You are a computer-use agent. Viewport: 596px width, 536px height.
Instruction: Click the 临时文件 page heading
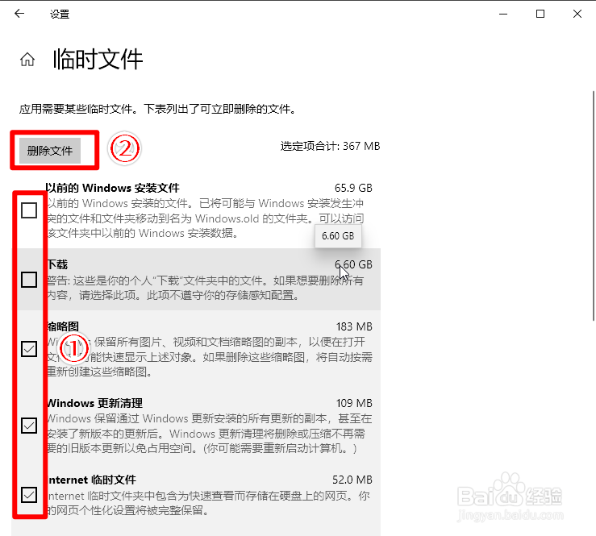pos(98,60)
